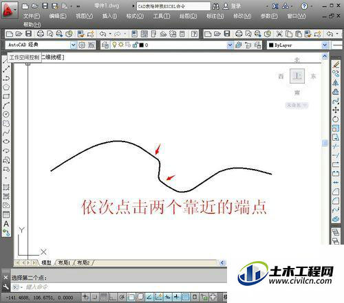Toggle Grid Display in status bar
This screenshot has width=344, height=303.
tap(103, 297)
